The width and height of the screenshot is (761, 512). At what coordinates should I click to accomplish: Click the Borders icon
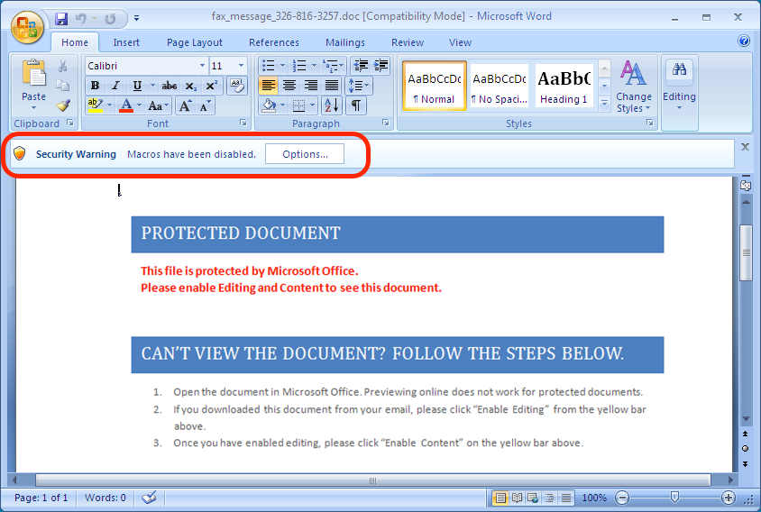pyautogui.click(x=299, y=105)
